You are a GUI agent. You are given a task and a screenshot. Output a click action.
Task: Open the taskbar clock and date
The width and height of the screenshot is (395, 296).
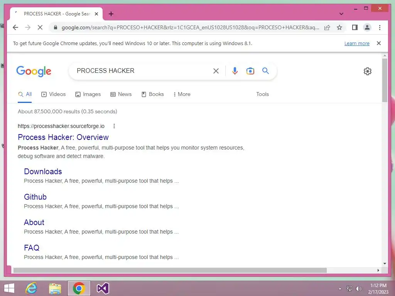pos(378,289)
